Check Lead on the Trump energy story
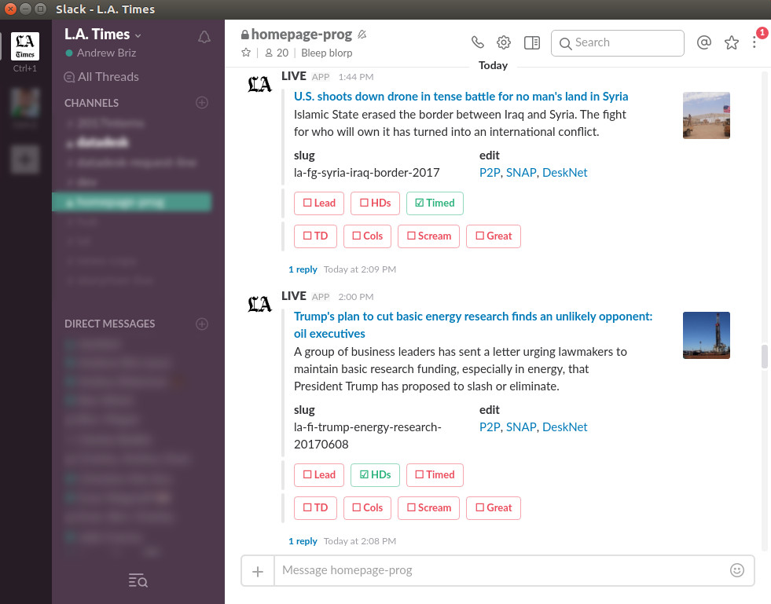771x604 pixels. 319,474
